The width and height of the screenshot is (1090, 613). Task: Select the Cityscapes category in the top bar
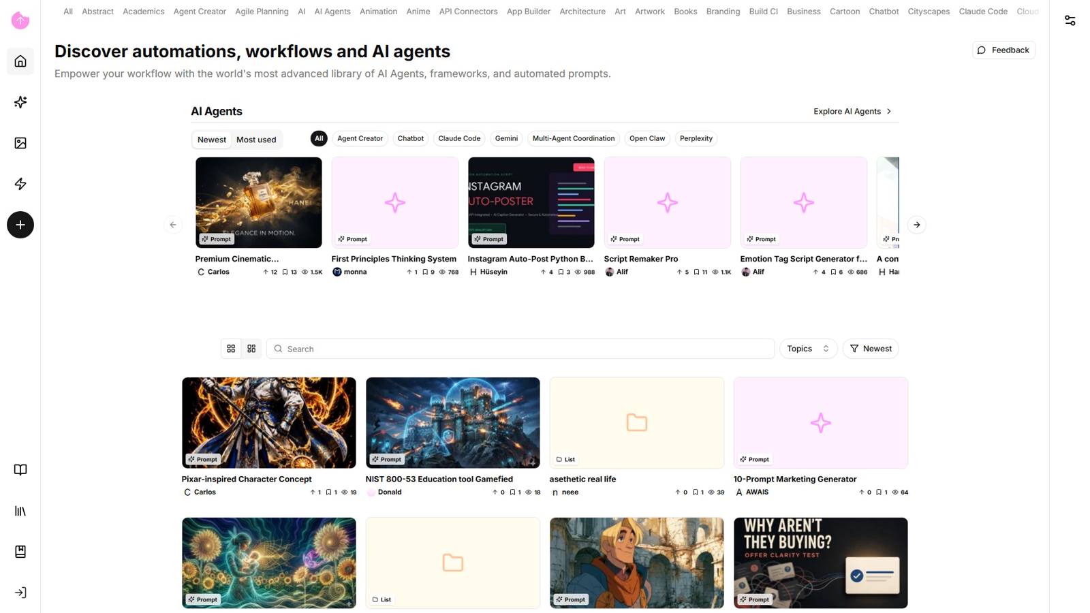[x=929, y=12]
